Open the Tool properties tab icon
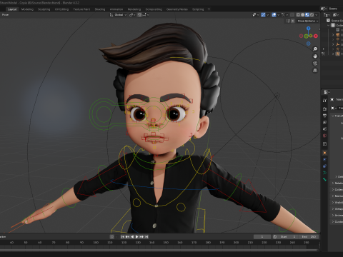Screen dimensions: 343x257 tap(324, 101)
